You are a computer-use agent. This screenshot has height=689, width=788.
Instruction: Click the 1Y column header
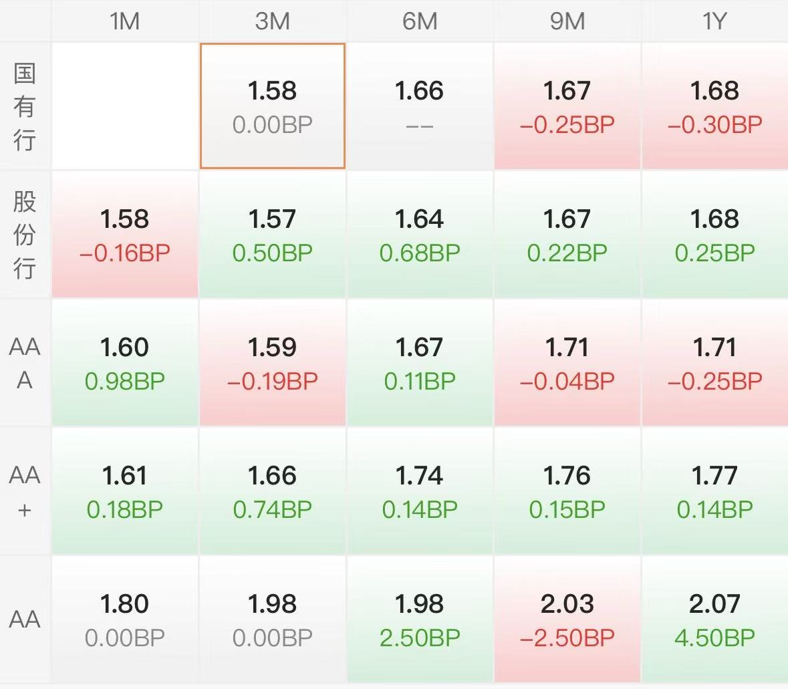tap(715, 21)
